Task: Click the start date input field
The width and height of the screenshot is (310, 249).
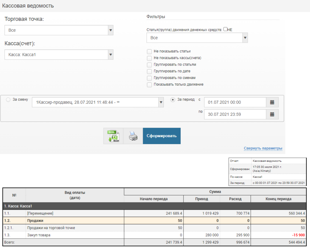Action: (235, 102)
